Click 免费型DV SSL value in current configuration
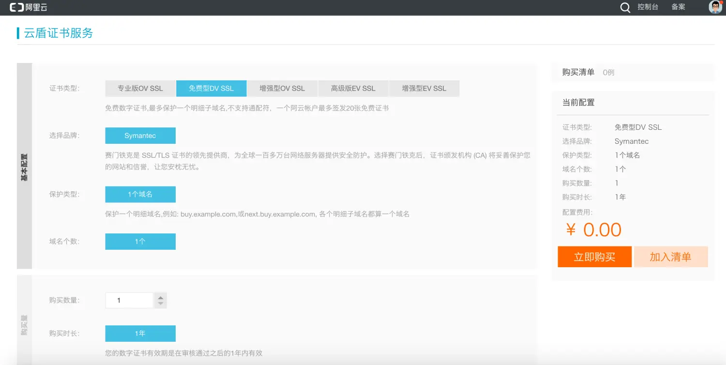Image resolution: width=726 pixels, height=365 pixels. pyautogui.click(x=638, y=127)
